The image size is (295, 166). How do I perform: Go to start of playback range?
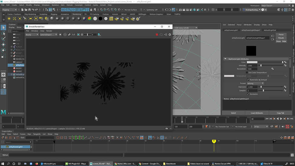click(x=267, y=119)
